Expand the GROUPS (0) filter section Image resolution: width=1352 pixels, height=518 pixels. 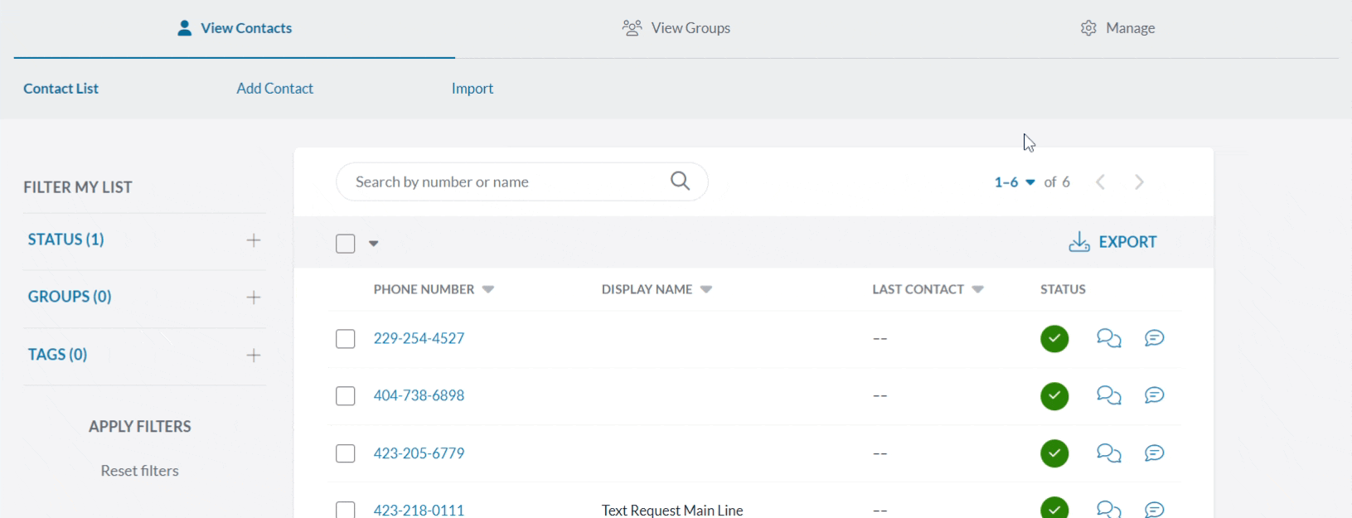[x=254, y=298]
